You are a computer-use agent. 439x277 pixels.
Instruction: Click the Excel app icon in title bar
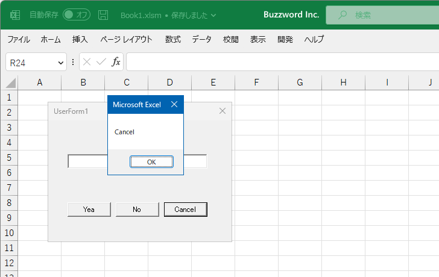(x=15, y=15)
